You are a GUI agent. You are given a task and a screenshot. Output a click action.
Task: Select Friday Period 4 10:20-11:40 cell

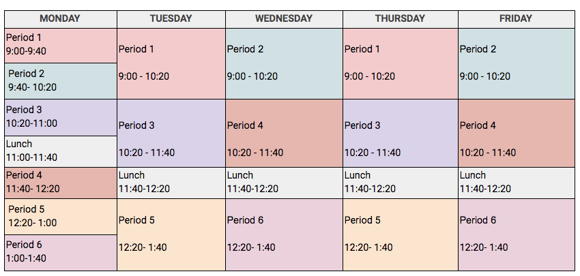coord(515,133)
